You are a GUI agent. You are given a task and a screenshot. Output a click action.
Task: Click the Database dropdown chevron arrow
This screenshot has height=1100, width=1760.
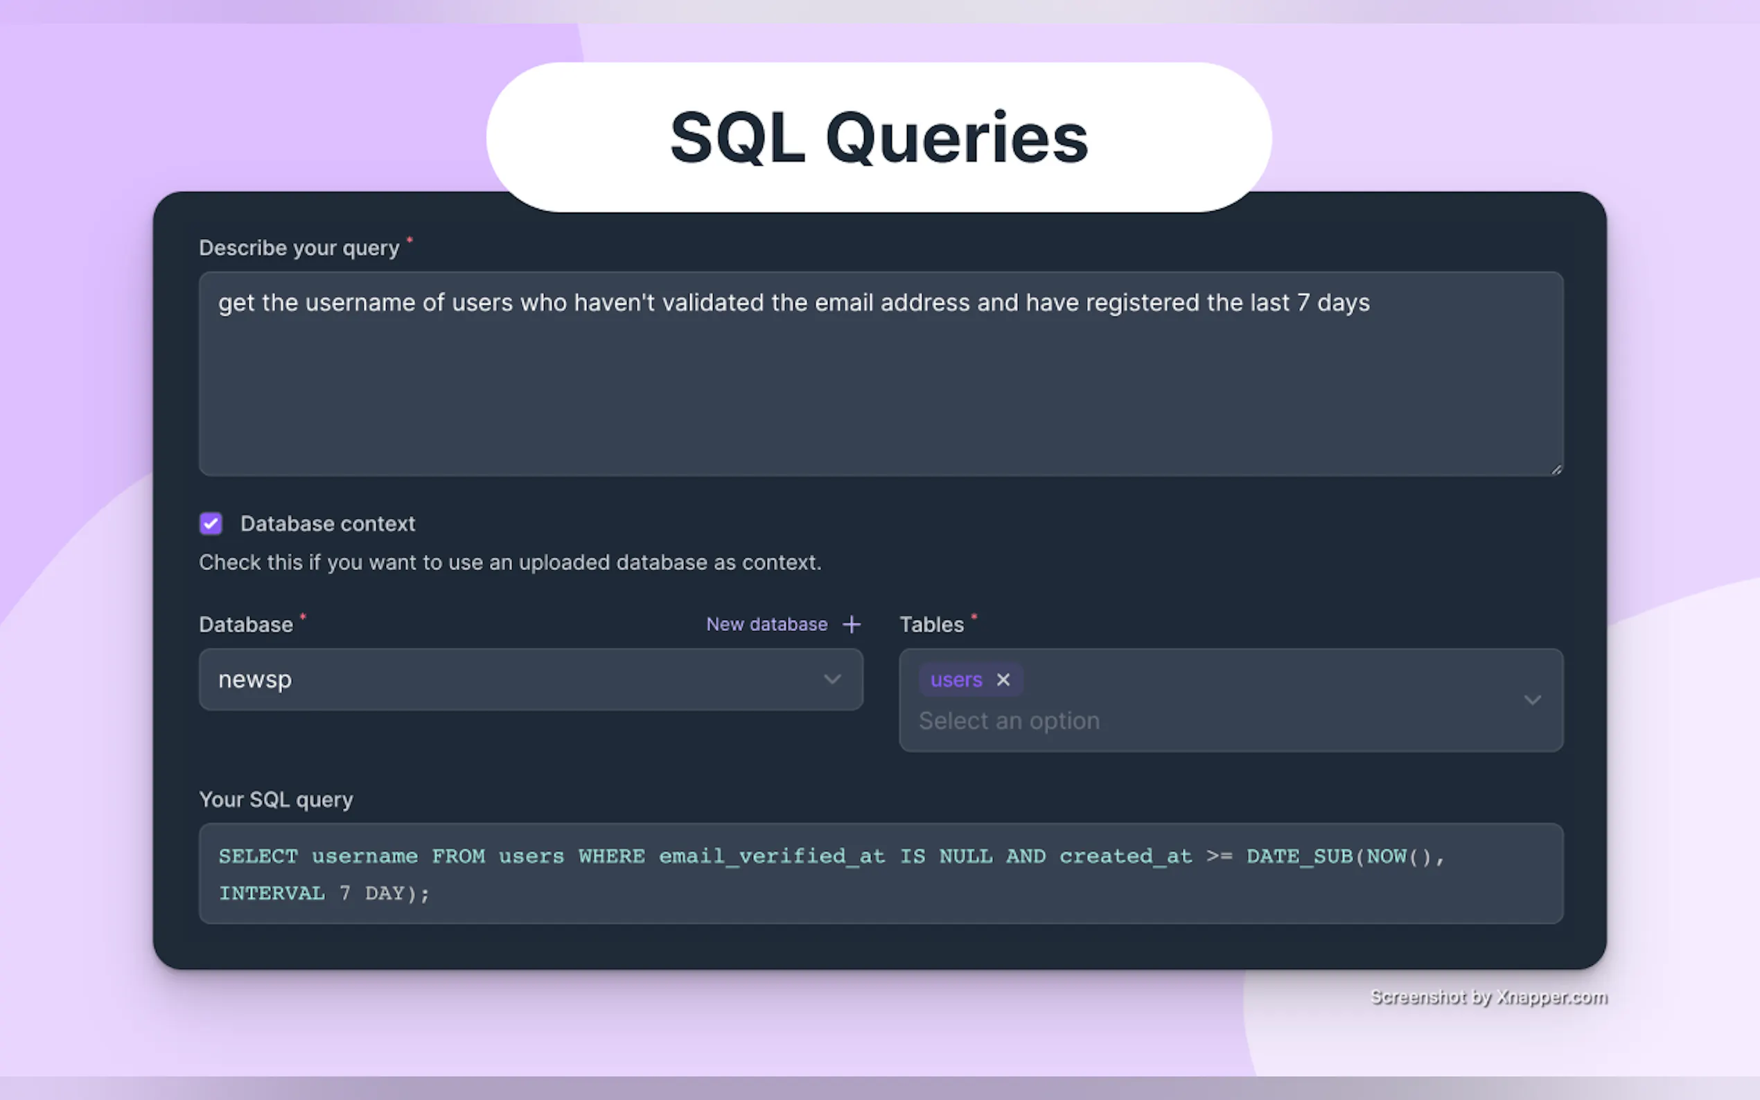pos(832,680)
